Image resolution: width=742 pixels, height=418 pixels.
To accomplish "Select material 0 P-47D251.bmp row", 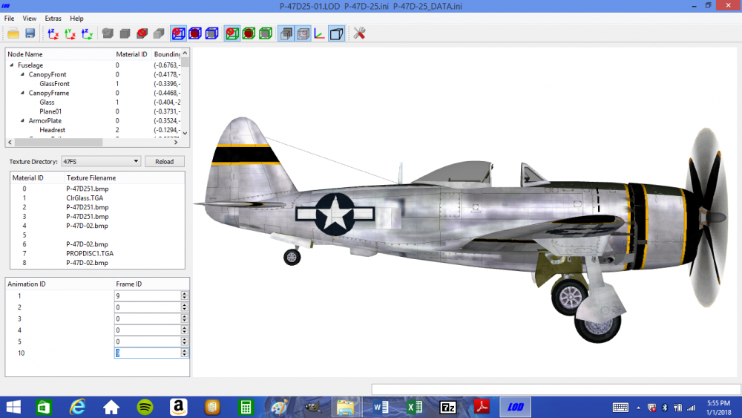I will tap(97, 189).
